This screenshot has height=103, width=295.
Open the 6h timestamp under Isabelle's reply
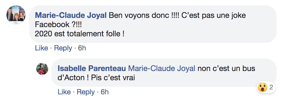point(105,92)
